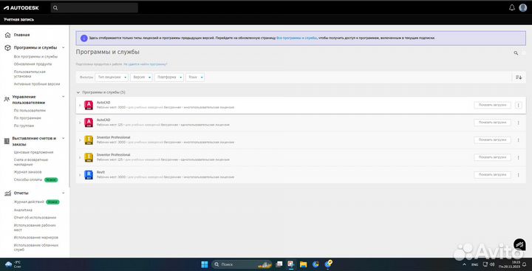Click the Главная home icon
532x271 pixels.
click(x=7, y=35)
